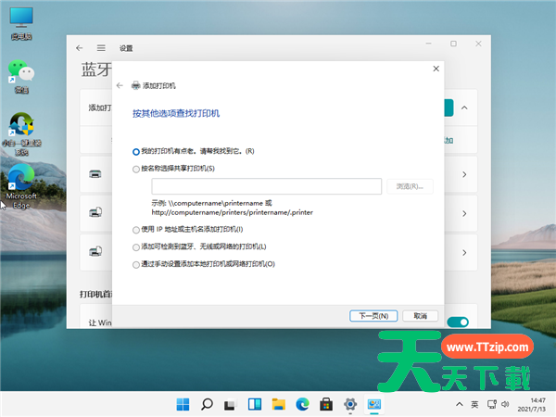Click the Next (下一页) button
Image resolution: width=556 pixels, height=417 pixels.
[x=374, y=315]
